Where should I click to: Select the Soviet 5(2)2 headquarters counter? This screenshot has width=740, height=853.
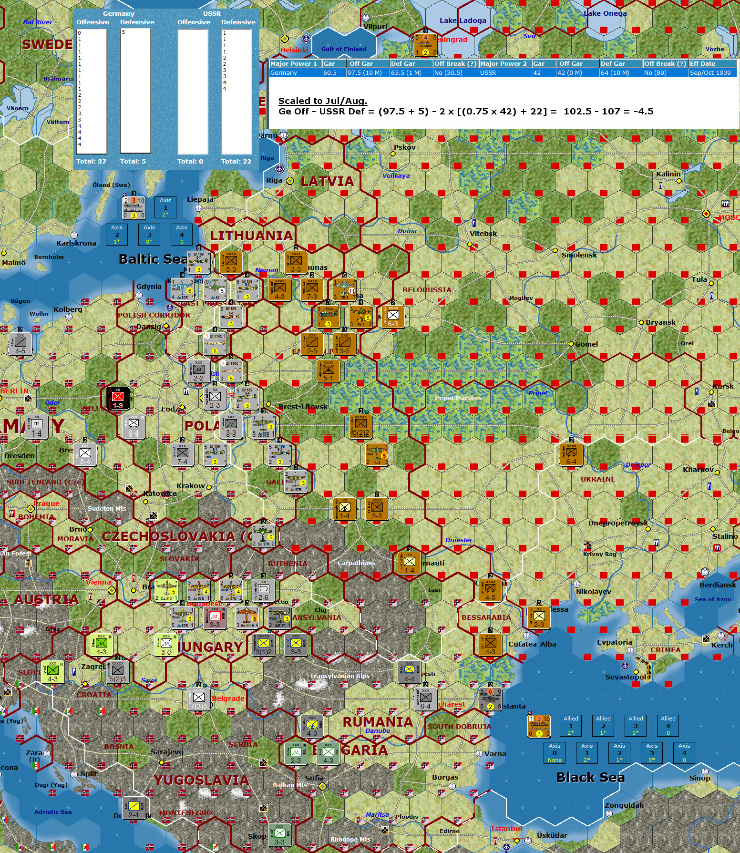(x=361, y=425)
